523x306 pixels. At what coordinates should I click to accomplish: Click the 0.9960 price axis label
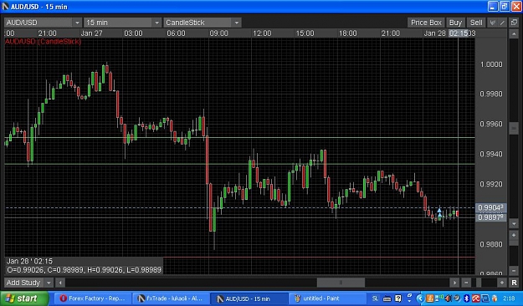coord(491,124)
